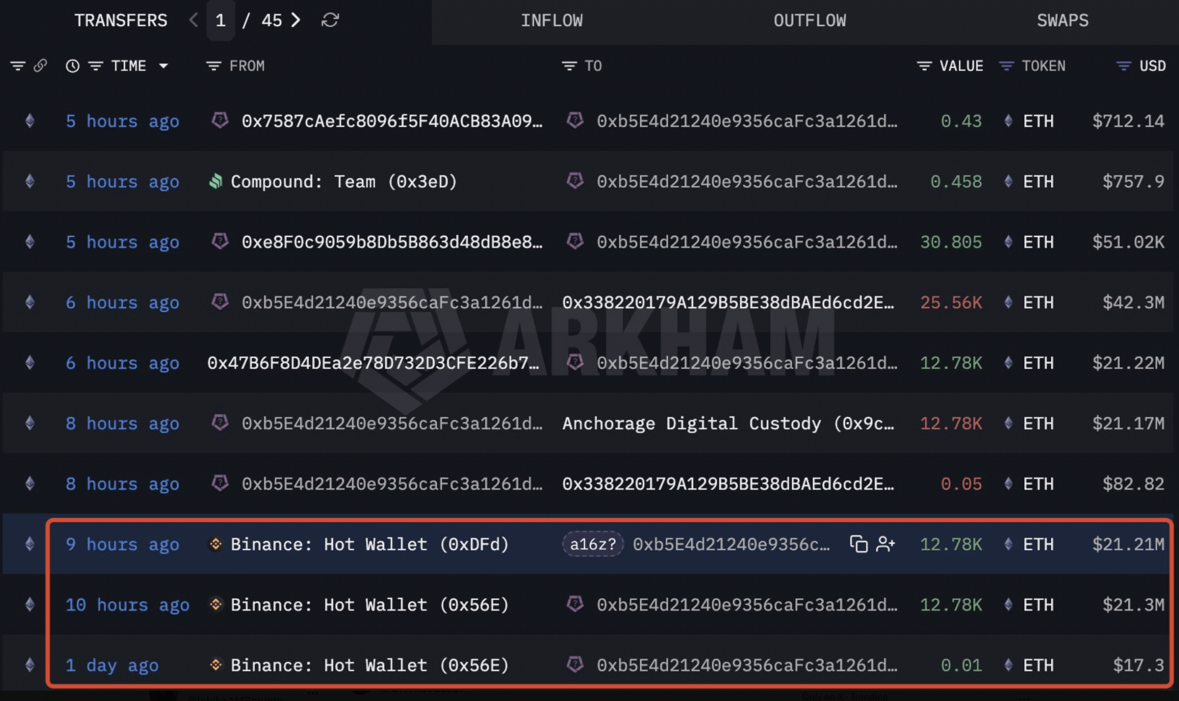Open the 10 hours ago timestamp
Viewport: 1179px width, 701px height.
coord(128,605)
